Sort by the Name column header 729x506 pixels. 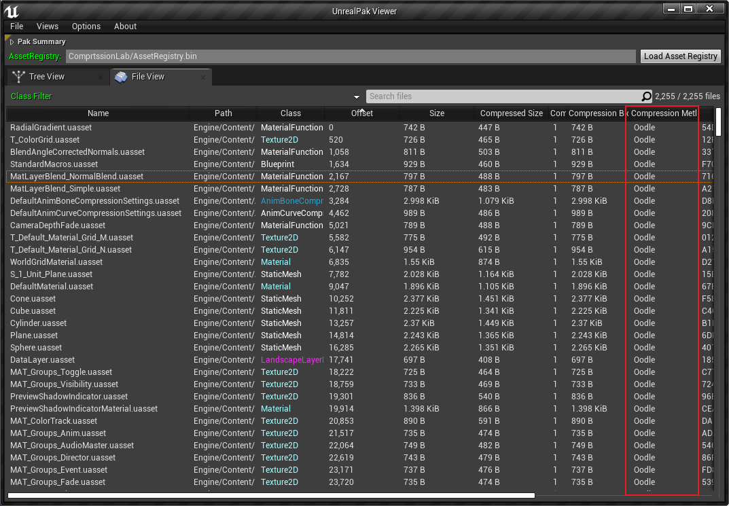tap(98, 113)
